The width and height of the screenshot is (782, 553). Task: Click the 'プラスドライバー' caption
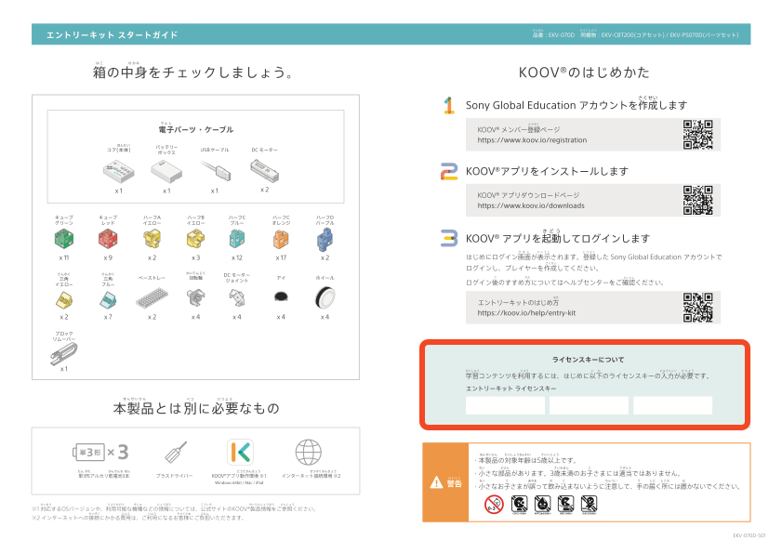pos(175,476)
